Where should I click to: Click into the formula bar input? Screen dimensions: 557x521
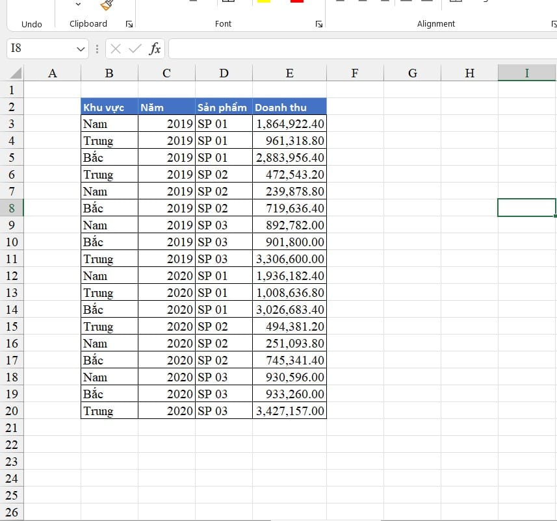click(x=362, y=49)
